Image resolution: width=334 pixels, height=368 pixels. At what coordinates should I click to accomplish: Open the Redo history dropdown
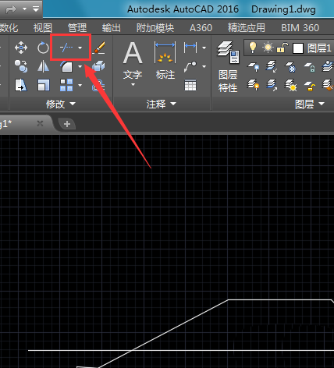coord(24,9)
